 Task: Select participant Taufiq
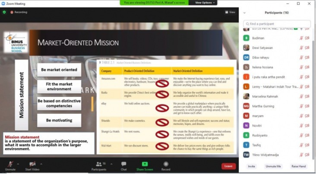[276, 145]
